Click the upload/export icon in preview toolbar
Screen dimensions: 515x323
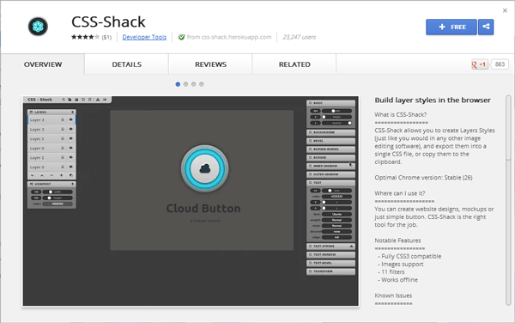(x=98, y=100)
